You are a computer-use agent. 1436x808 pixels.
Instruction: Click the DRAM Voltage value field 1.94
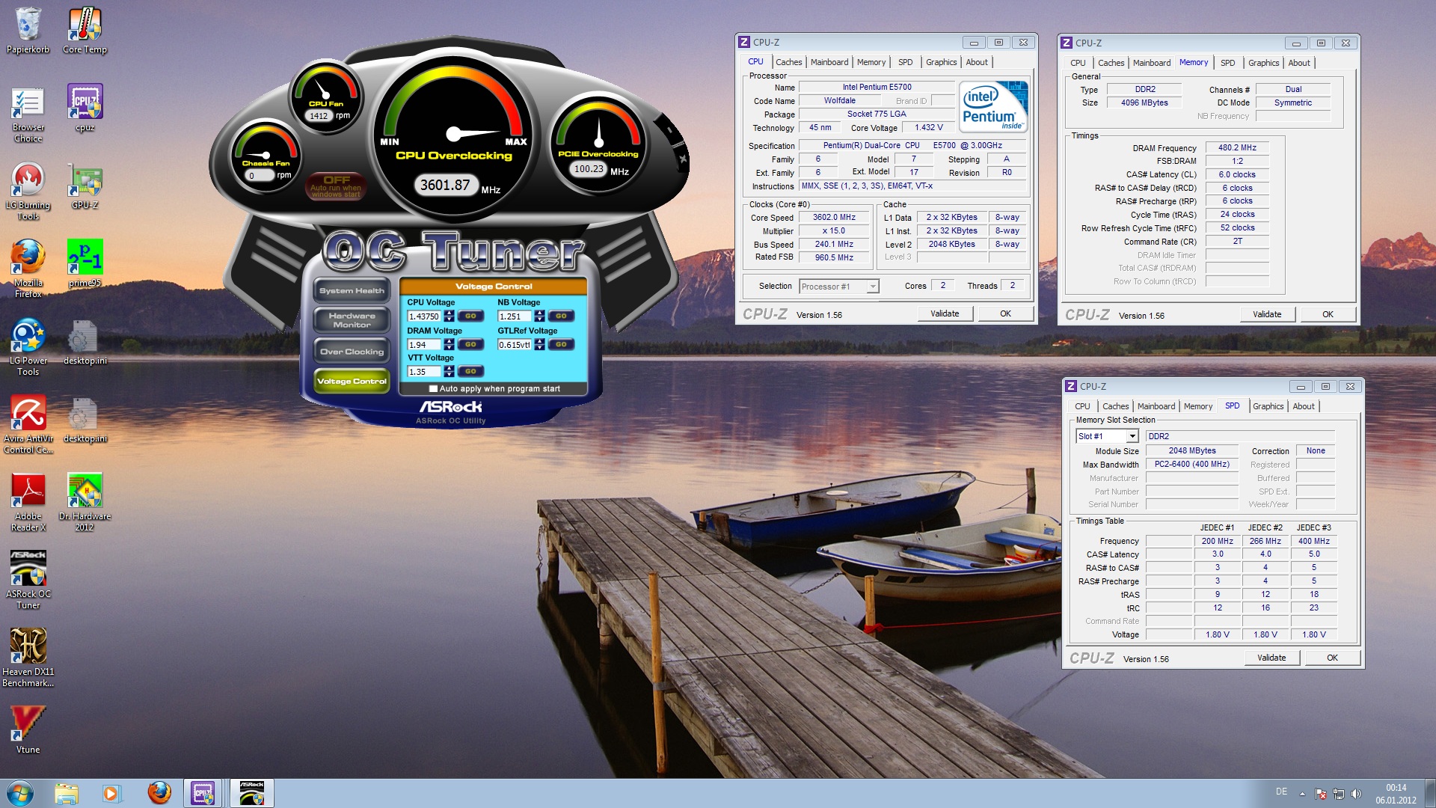click(425, 345)
